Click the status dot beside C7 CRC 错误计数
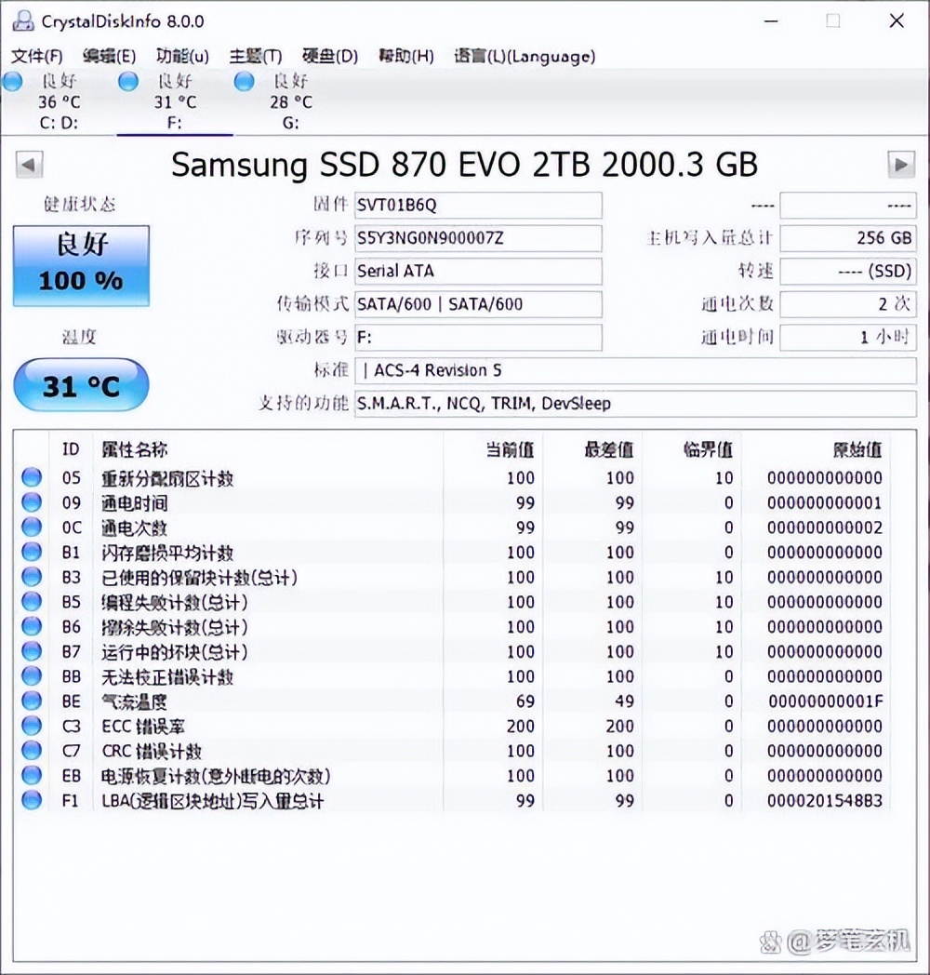Viewport: 930px width, 975px height. click(32, 751)
